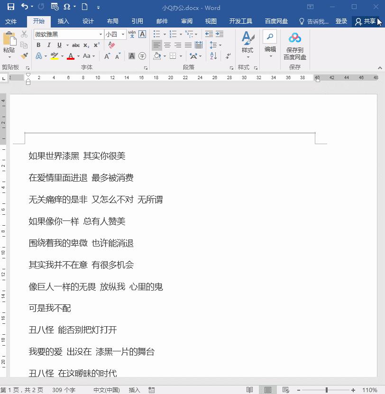This screenshot has width=385, height=394.
Task: Switch to 开发工具 tab
Action: click(240, 21)
